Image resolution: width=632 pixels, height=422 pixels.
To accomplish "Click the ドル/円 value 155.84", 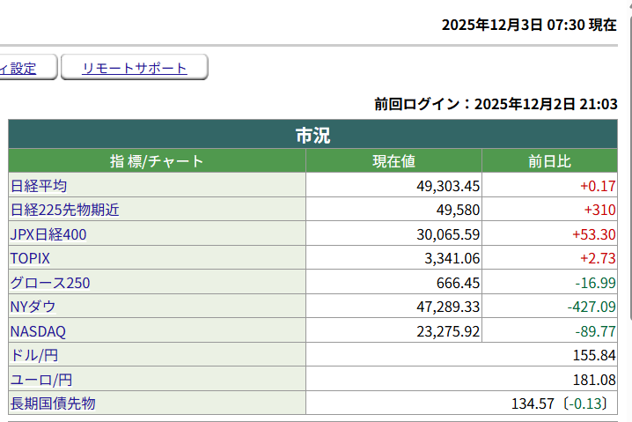I will [593, 355].
